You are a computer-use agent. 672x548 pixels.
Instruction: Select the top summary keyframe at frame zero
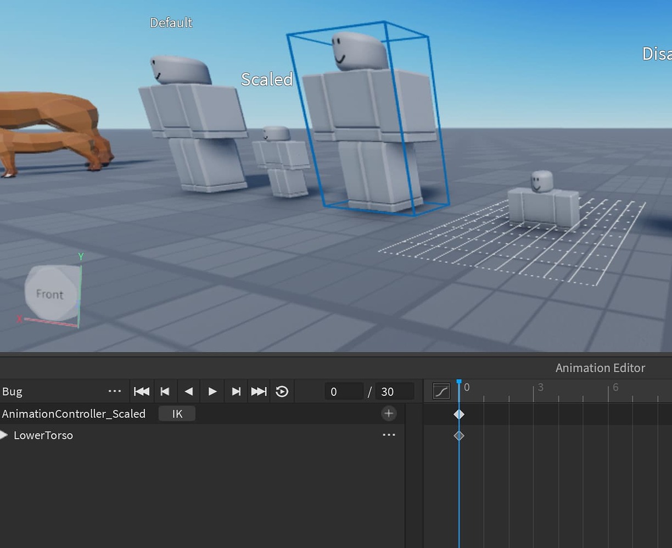point(459,413)
